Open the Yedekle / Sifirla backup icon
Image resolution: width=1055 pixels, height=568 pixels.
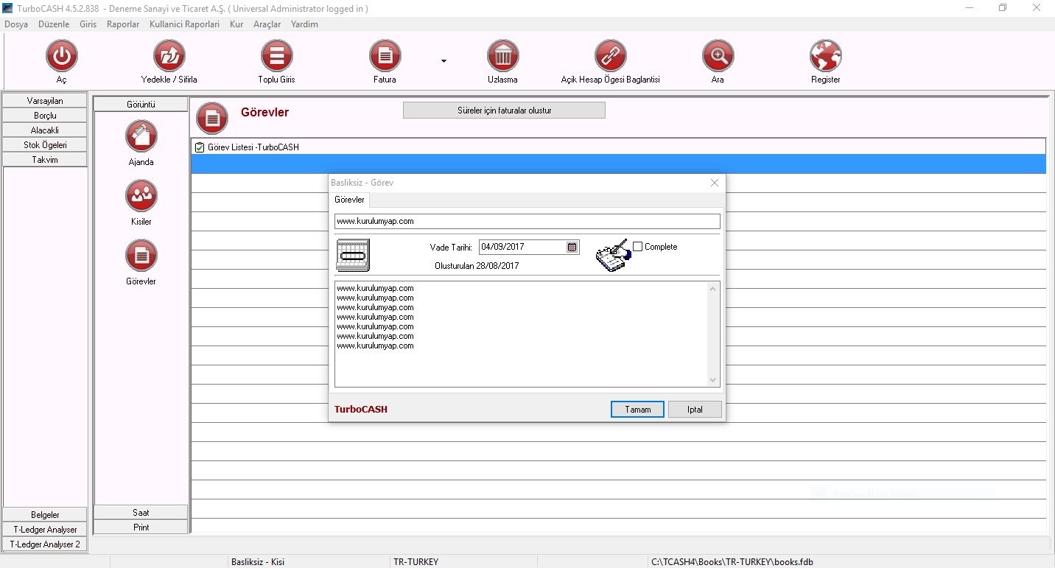(169, 56)
